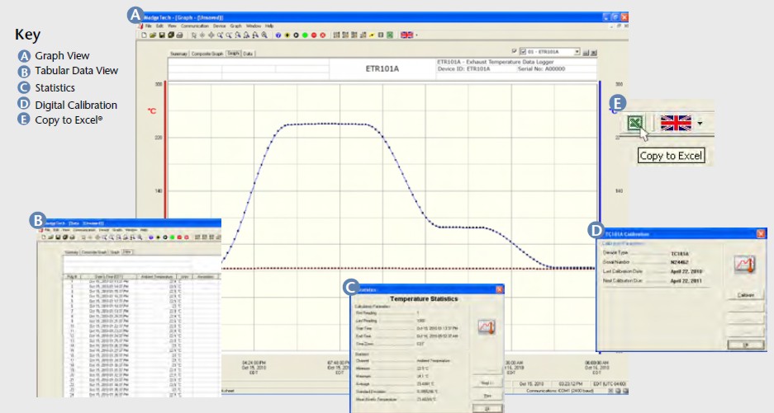Image resolution: width=774 pixels, height=413 pixels.
Task: Toggle the checkbox left of the device dropdown
Action: tap(514, 51)
